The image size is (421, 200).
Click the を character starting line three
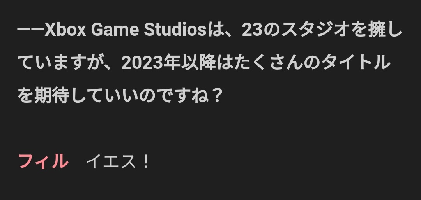click(x=26, y=96)
